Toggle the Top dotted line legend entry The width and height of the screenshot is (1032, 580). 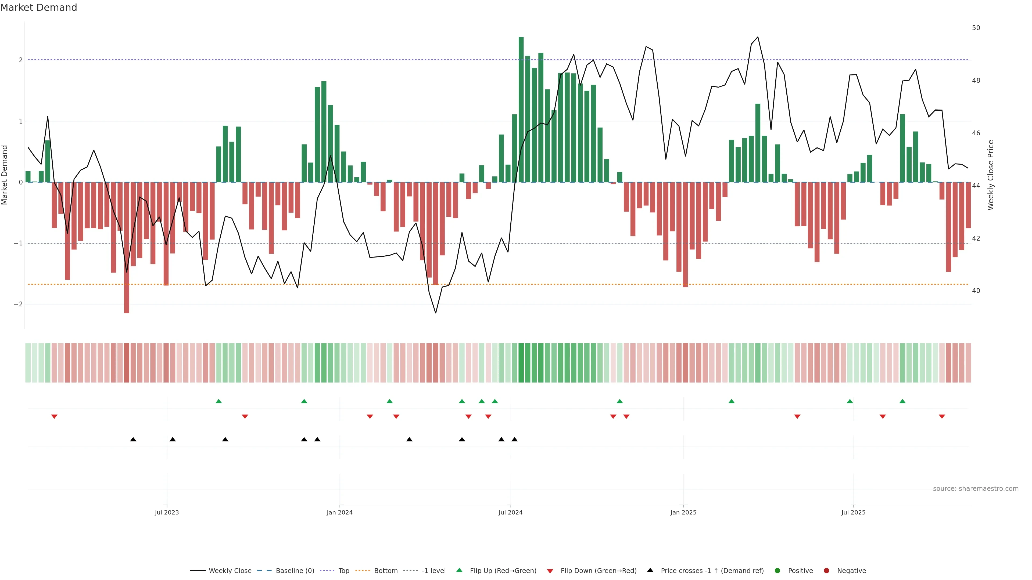[343, 570]
